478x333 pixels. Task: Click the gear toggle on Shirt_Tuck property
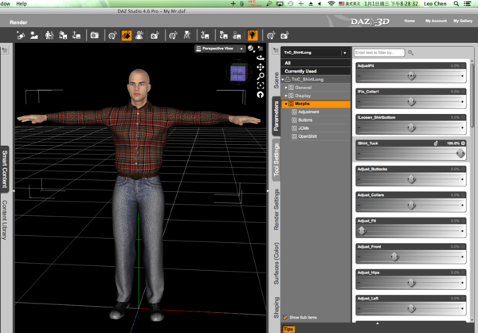click(x=464, y=143)
